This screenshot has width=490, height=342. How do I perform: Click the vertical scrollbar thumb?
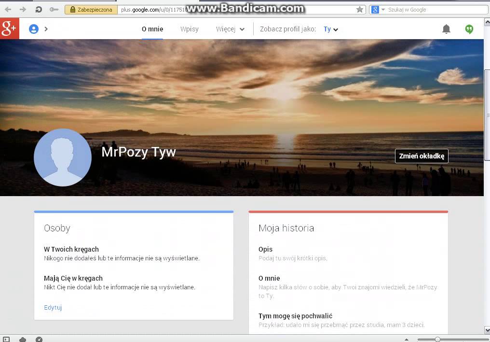(x=487, y=115)
